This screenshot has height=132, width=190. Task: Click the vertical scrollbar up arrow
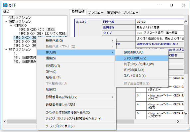pos(186,22)
